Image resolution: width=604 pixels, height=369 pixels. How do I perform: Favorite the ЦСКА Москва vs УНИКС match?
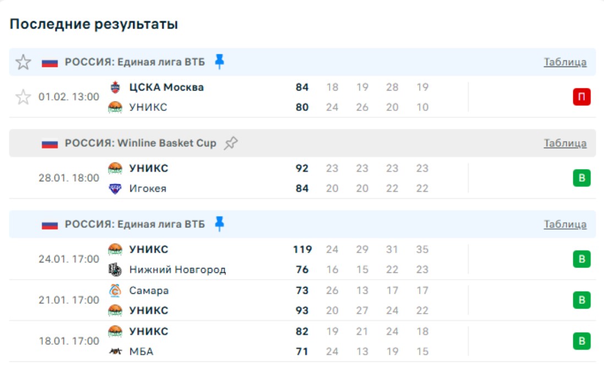23,97
